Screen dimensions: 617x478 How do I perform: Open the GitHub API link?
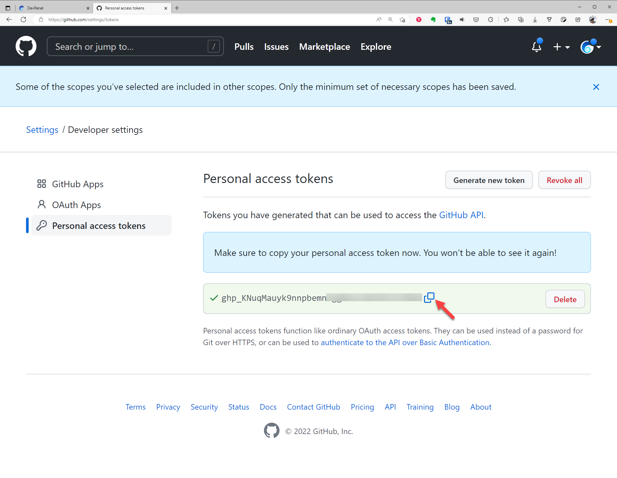coord(461,215)
